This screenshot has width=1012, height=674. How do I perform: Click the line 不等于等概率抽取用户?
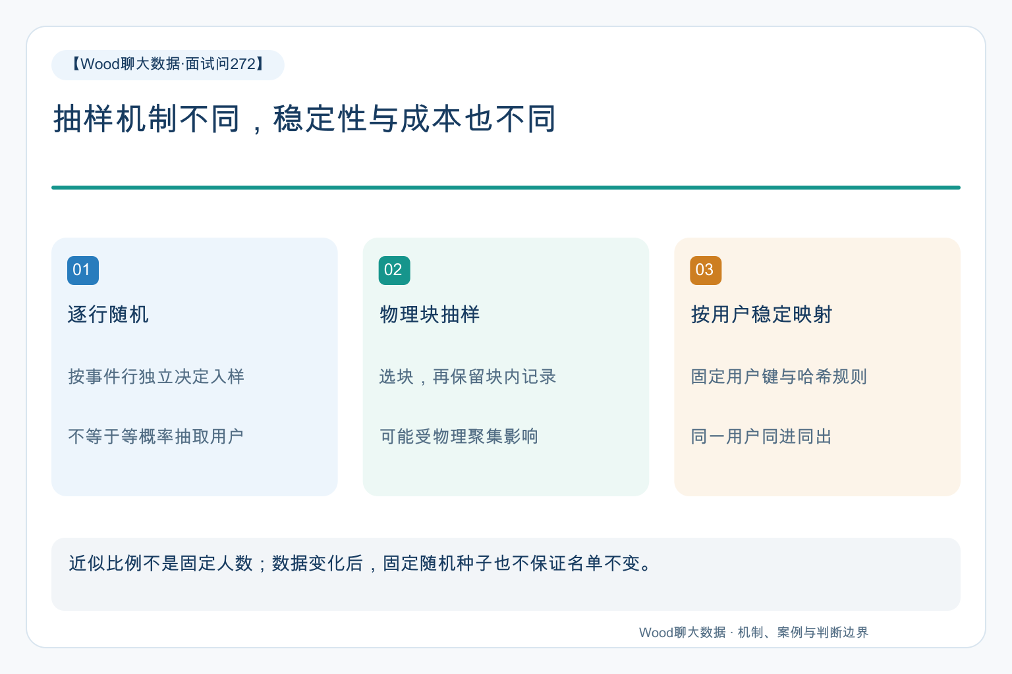[x=156, y=436]
